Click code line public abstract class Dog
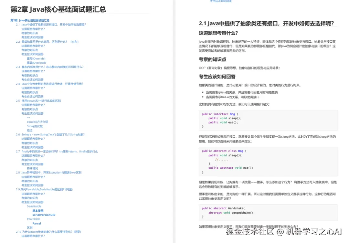349x243 pixels. (x=224, y=151)
